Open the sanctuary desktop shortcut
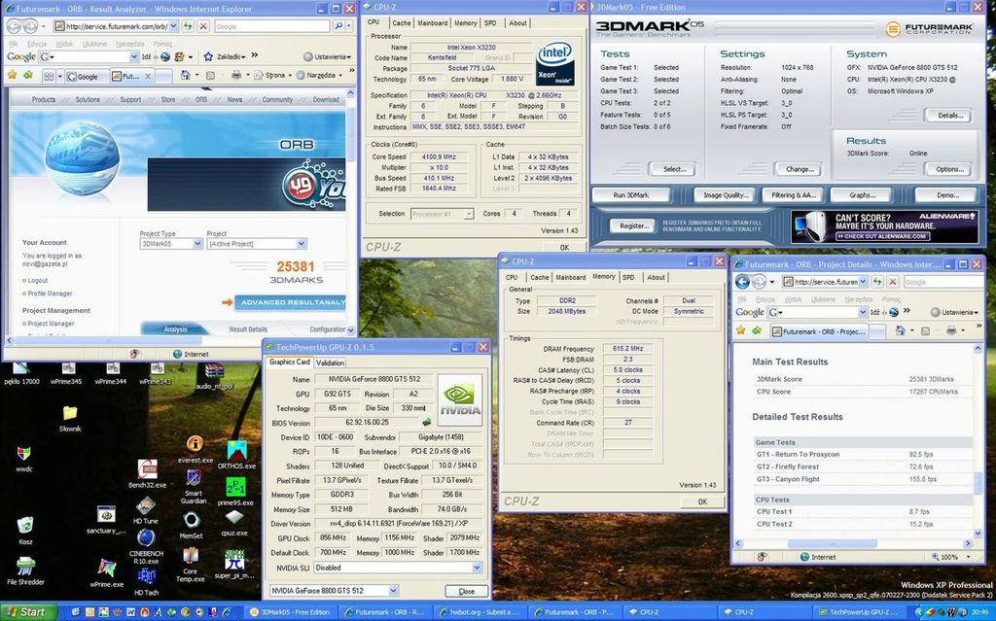Screen dimensions: 996x621 pos(106,520)
